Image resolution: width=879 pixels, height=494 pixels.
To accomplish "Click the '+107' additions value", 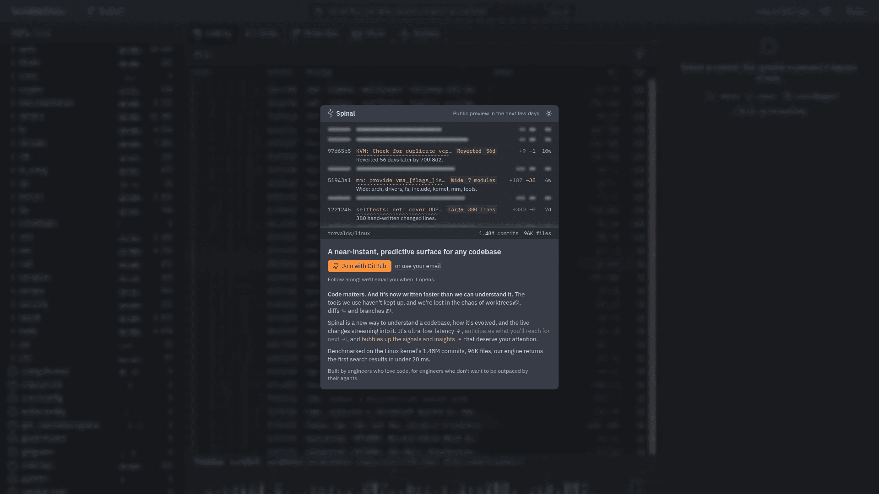I will [516, 180].
